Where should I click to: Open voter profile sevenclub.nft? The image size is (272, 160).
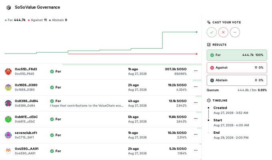[x=26, y=133]
